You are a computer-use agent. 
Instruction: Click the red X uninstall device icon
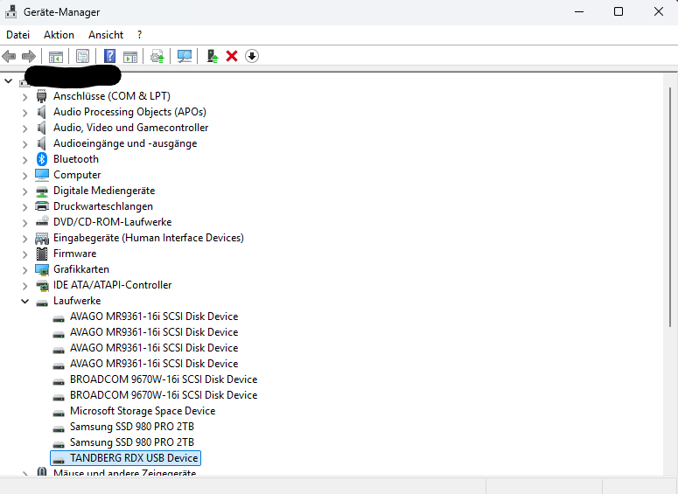coord(232,56)
